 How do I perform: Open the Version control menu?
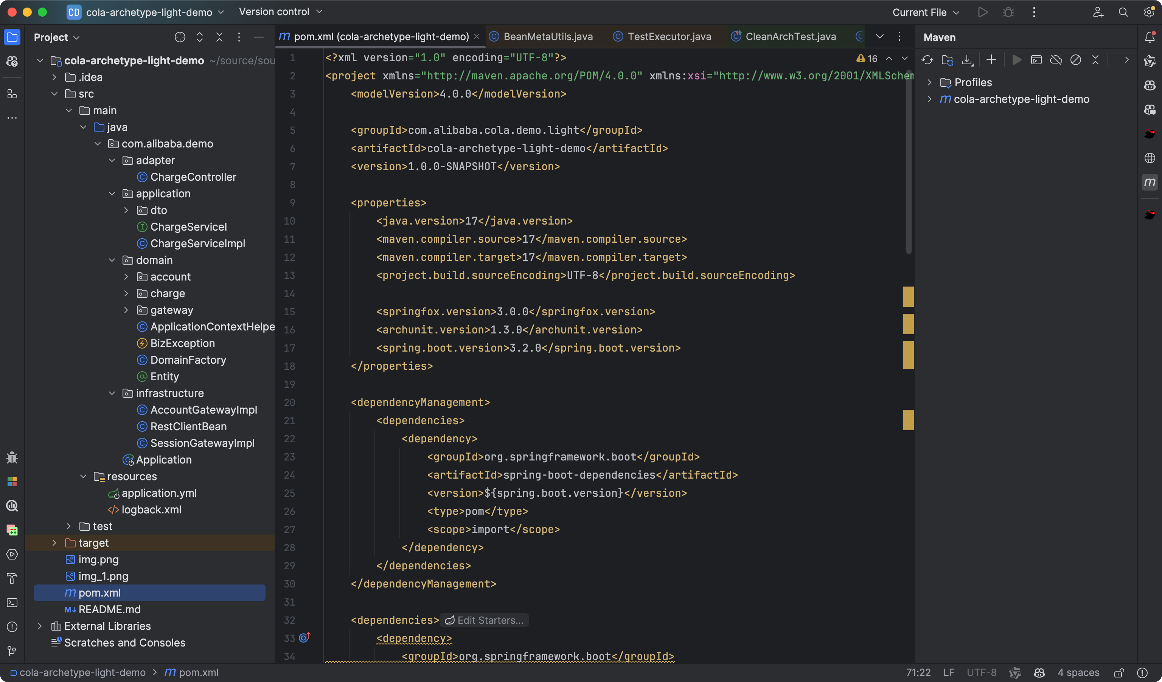tap(280, 12)
